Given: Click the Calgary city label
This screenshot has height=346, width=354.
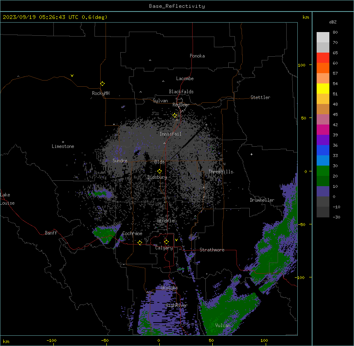Looking at the screenshot, I should pos(164,248).
